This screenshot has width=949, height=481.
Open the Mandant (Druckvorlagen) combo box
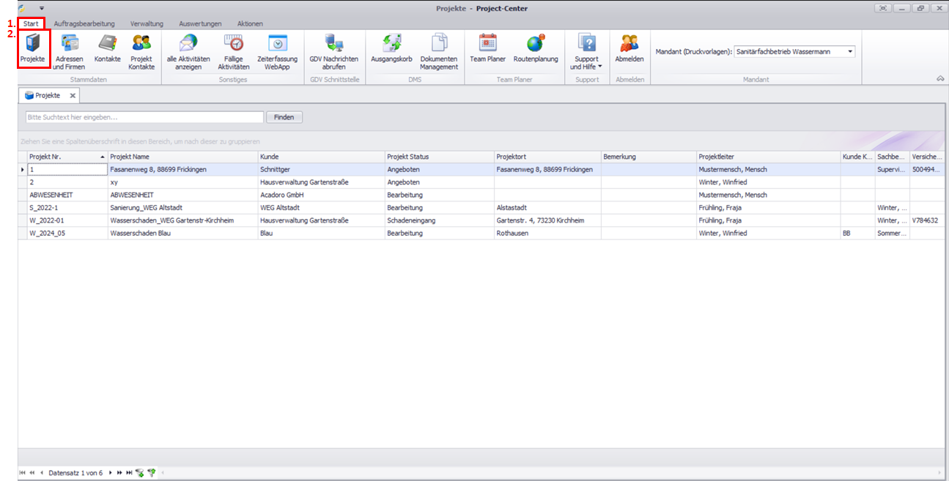pos(795,52)
